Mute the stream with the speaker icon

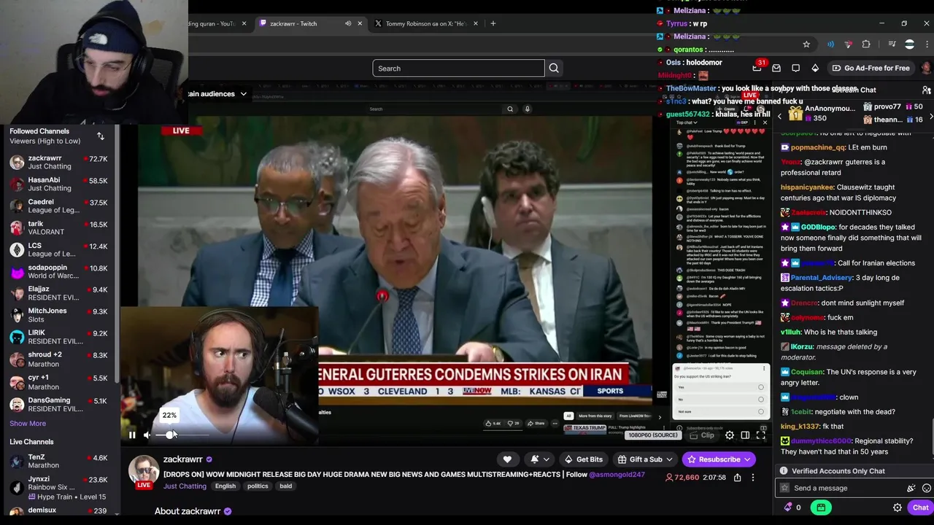tap(147, 435)
